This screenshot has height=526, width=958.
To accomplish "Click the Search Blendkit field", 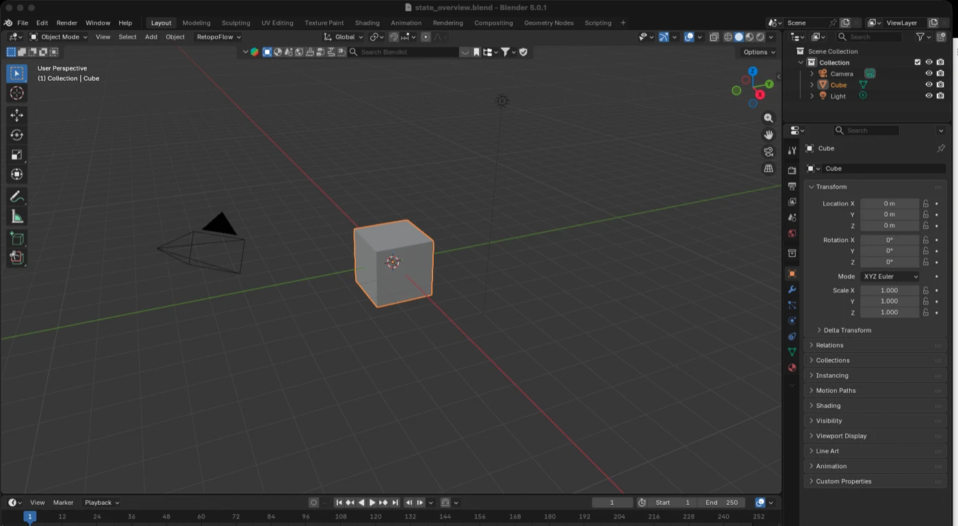I will coord(404,52).
